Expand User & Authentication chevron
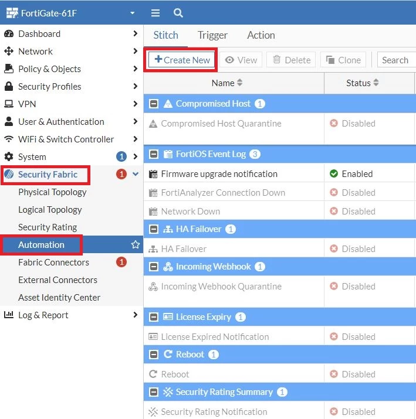 (136, 121)
